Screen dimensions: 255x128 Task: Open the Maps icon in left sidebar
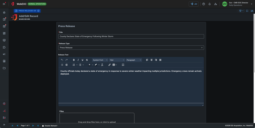pos(4,26)
